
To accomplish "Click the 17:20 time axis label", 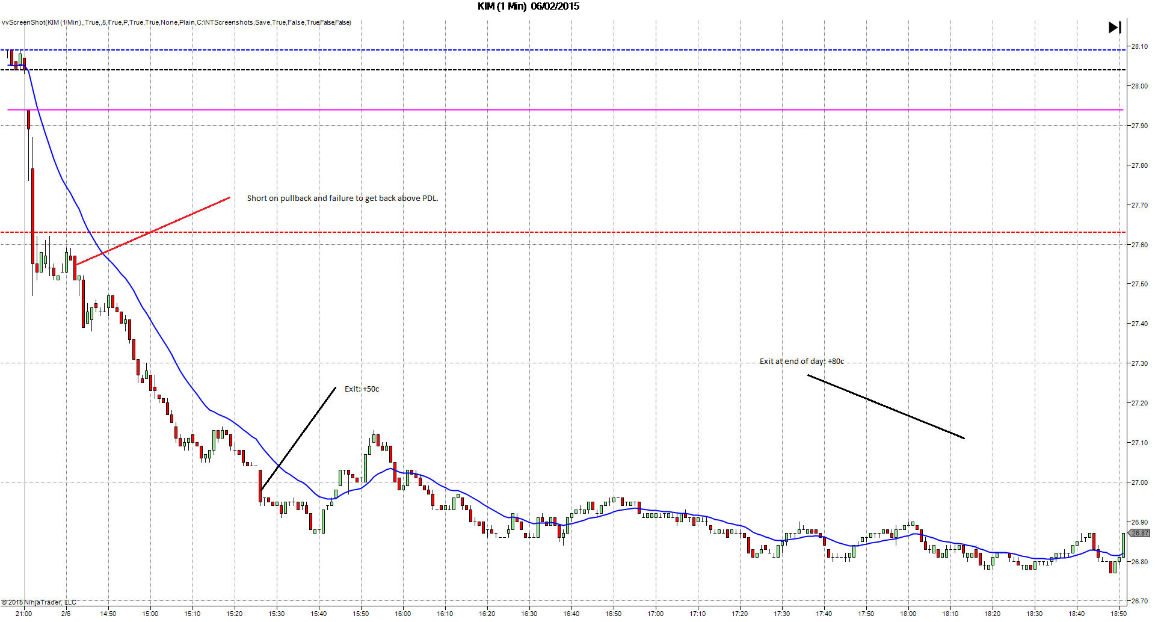I will 740,614.
